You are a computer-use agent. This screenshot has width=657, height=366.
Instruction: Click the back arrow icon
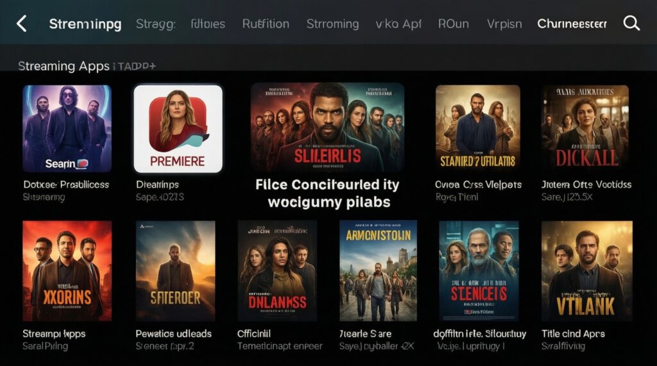[21, 24]
